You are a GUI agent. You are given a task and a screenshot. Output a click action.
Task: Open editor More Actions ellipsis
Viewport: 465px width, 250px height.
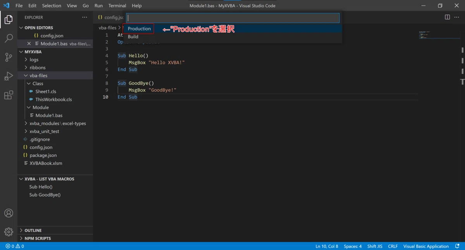[456, 17]
